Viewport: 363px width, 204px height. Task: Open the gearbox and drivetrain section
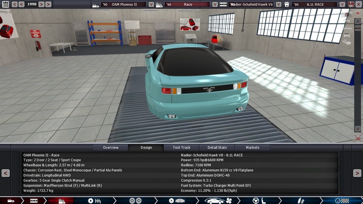[x=94, y=201]
